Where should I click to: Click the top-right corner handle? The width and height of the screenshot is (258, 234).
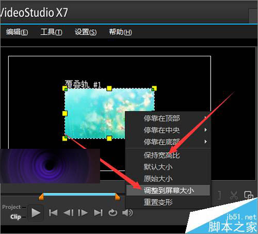tap(154, 88)
